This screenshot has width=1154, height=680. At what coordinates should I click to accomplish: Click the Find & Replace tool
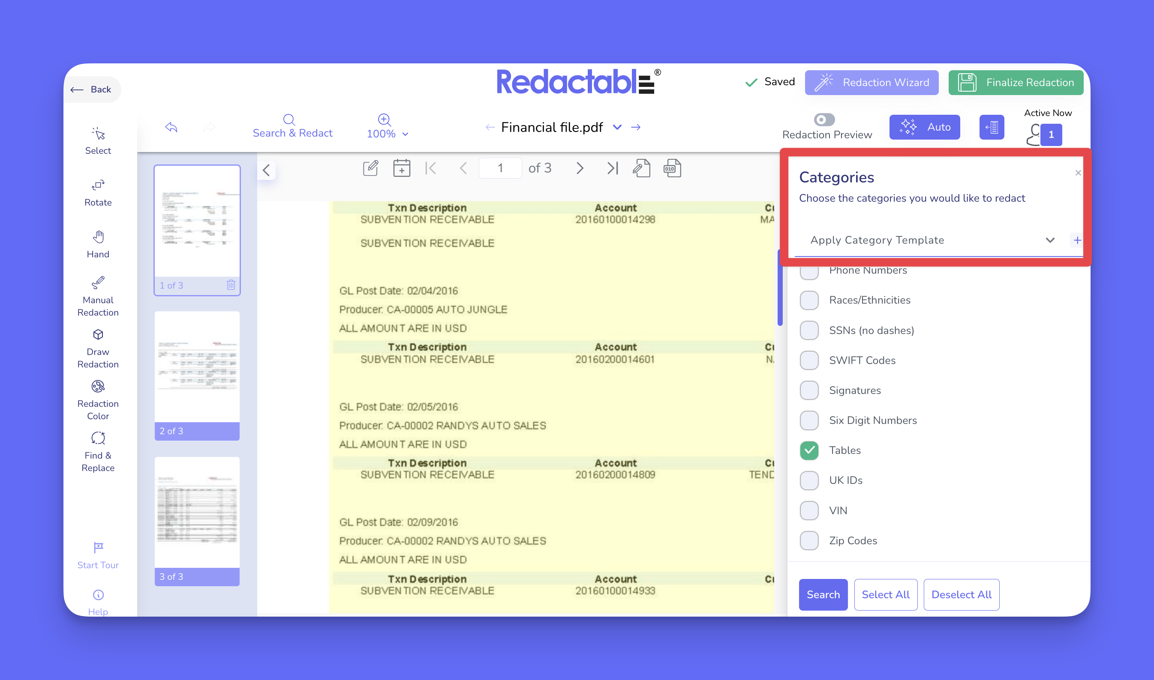click(98, 451)
